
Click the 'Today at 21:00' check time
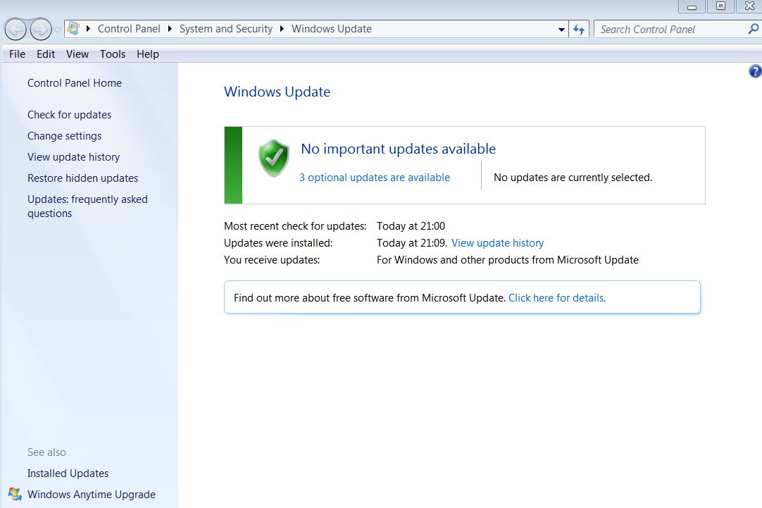[411, 226]
